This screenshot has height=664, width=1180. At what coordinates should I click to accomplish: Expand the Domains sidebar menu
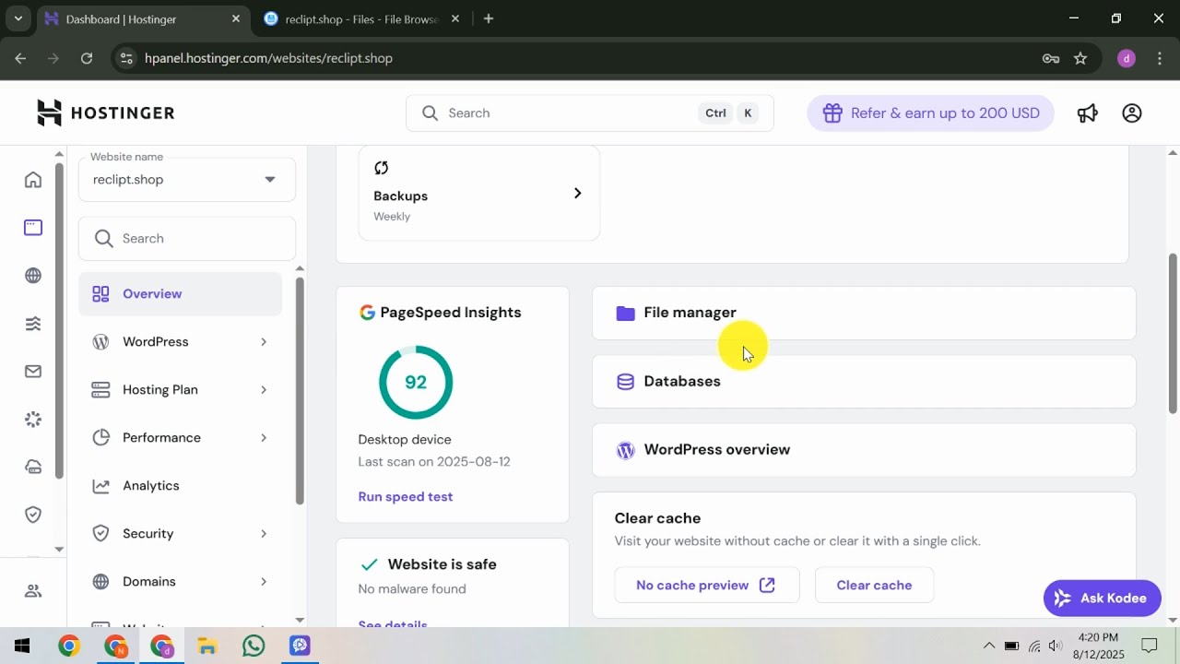click(x=180, y=581)
